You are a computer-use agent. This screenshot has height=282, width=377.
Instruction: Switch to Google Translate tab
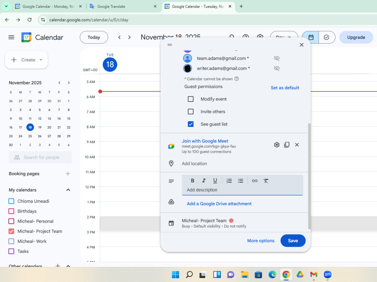point(123,6)
